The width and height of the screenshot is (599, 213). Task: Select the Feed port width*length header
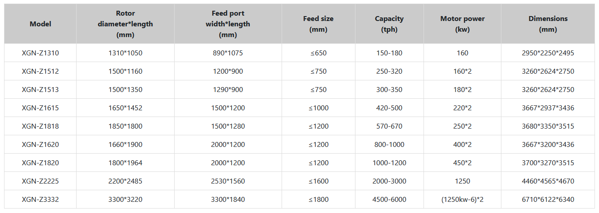(228, 24)
